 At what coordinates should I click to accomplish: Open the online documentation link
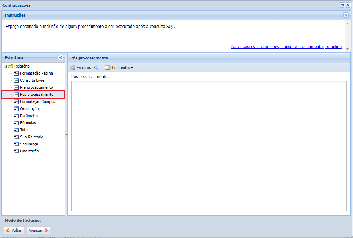pos(286,46)
